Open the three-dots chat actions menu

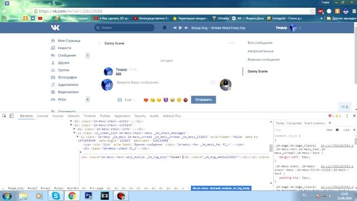point(230,43)
